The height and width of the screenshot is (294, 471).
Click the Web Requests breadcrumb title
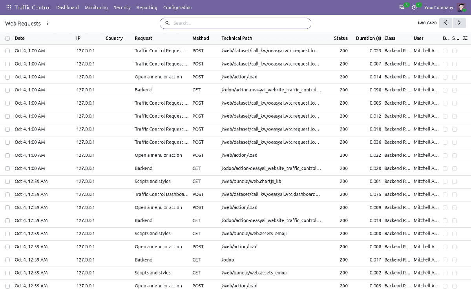(23, 24)
